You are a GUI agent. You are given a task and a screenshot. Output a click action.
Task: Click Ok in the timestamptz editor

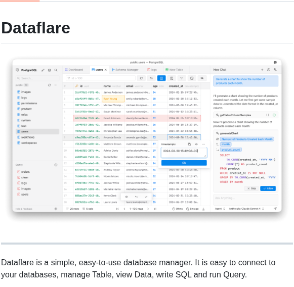click(184, 163)
